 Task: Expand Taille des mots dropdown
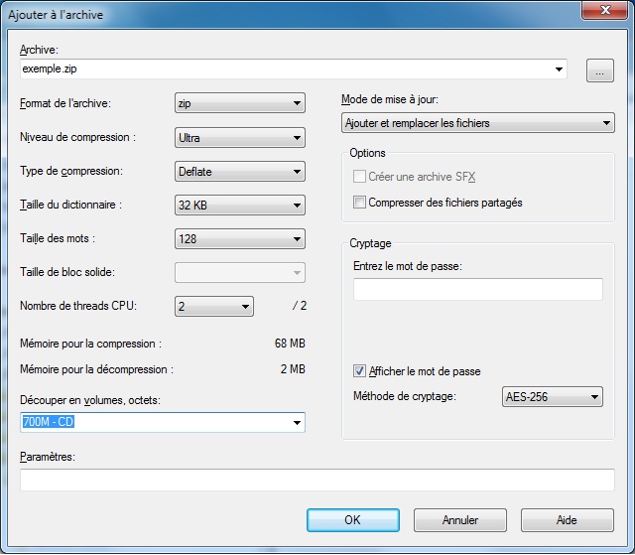[x=297, y=239]
